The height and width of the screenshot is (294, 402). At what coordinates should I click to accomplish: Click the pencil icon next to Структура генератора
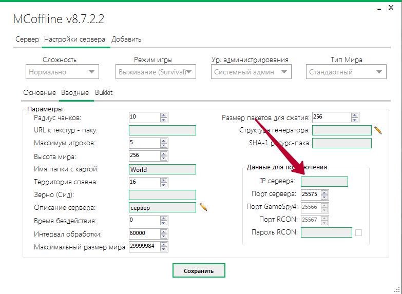tap(378, 130)
